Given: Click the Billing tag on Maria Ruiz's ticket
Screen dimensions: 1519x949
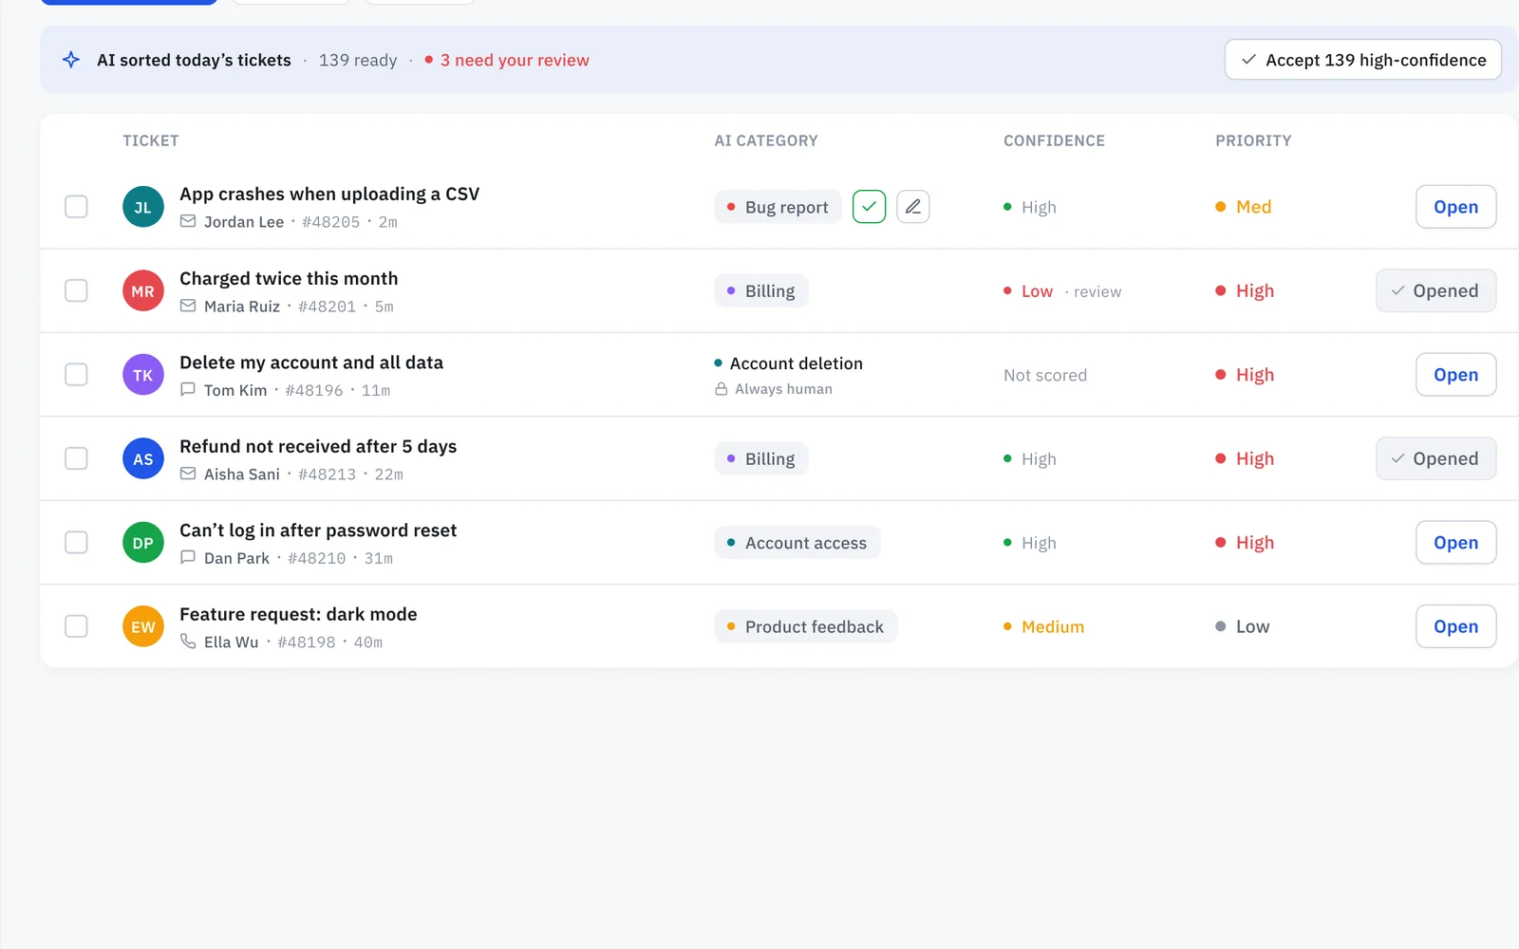Looking at the screenshot, I should coord(761,291).
